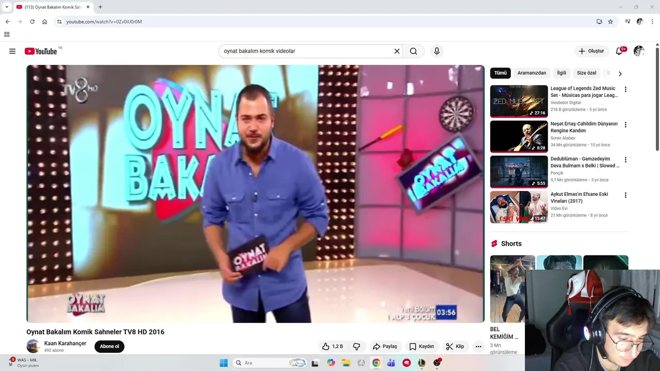Open YouTube account avatar menu
Viewport: 660px width, 371px height.
tap(639, 51)
